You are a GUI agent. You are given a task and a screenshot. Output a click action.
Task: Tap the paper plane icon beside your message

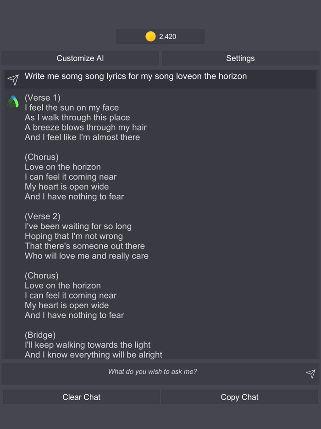point(13,79)
